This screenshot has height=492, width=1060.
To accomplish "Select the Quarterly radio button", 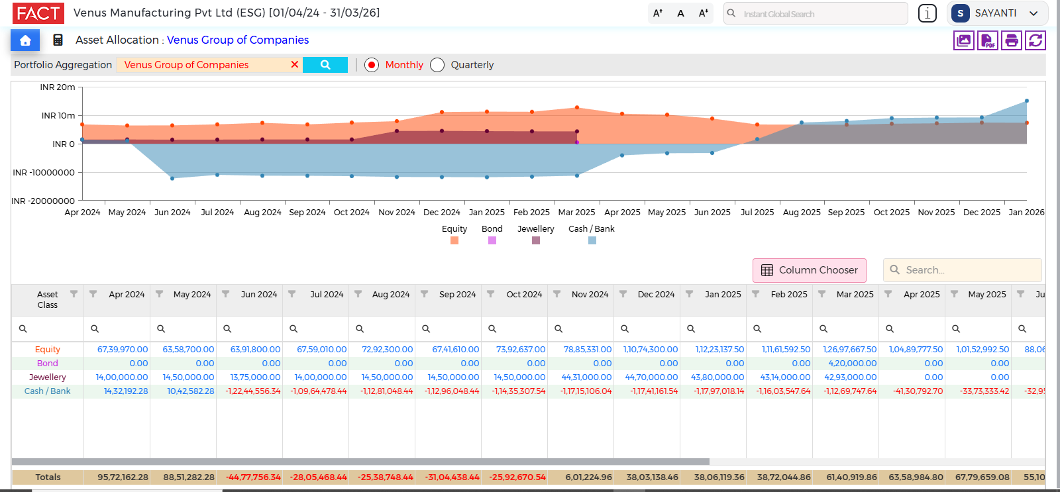I will (437, 65).
